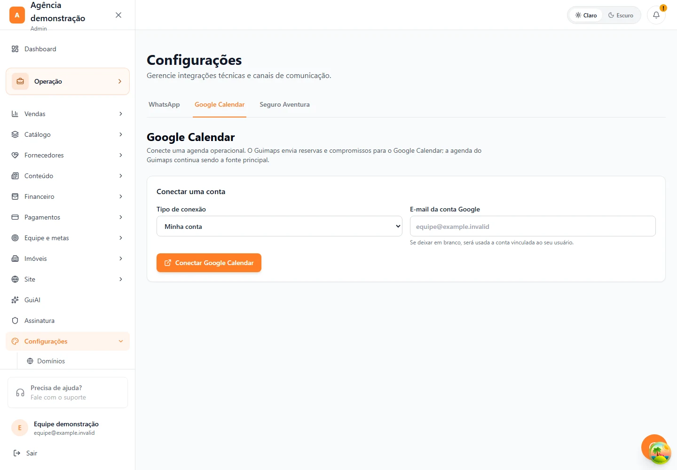Click the notification alert badge
Screen dimensions: 677x470
pyautogui.click(x=663, y=8)
